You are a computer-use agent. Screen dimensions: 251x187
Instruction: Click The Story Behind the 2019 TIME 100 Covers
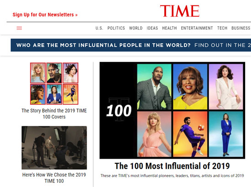click(x=54, y=114)
